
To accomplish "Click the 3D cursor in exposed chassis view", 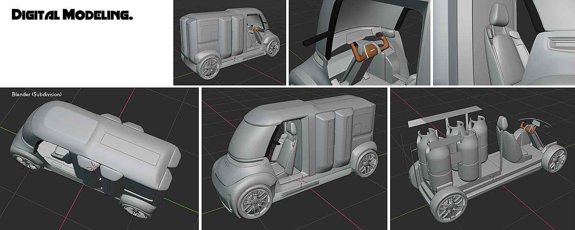I will (494, 177).
